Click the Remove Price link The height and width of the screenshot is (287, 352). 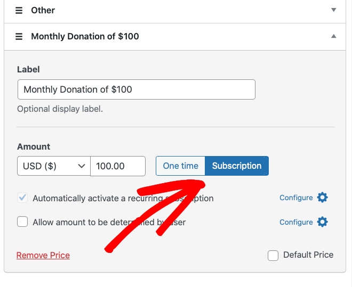point(43,256)
